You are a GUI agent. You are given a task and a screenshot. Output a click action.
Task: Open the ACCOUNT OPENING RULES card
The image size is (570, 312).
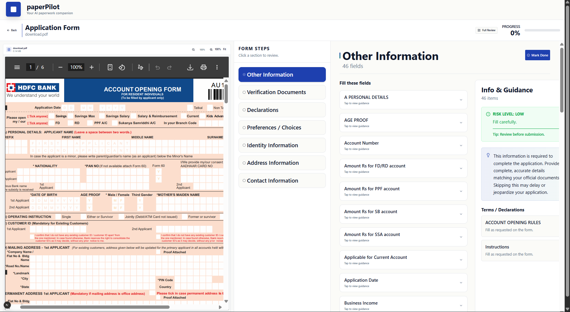520,226
